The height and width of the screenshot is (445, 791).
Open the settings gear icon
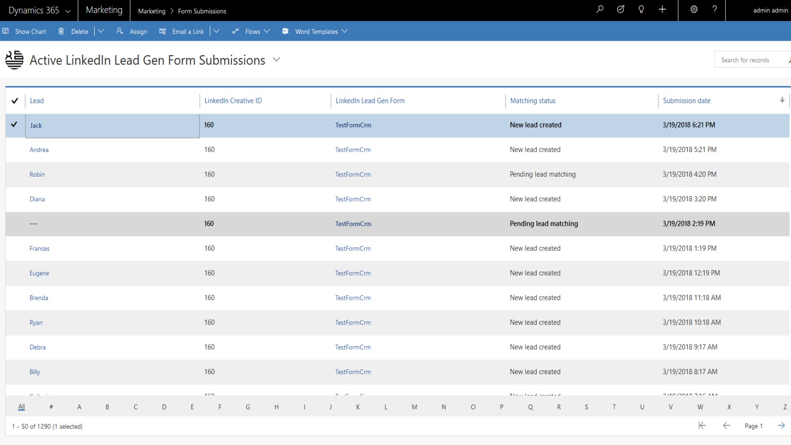tap(694, 9)
